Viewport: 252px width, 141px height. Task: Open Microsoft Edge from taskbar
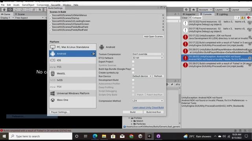click(x=95, y=136)
